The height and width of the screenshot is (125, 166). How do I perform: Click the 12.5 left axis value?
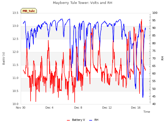(15, 39)
